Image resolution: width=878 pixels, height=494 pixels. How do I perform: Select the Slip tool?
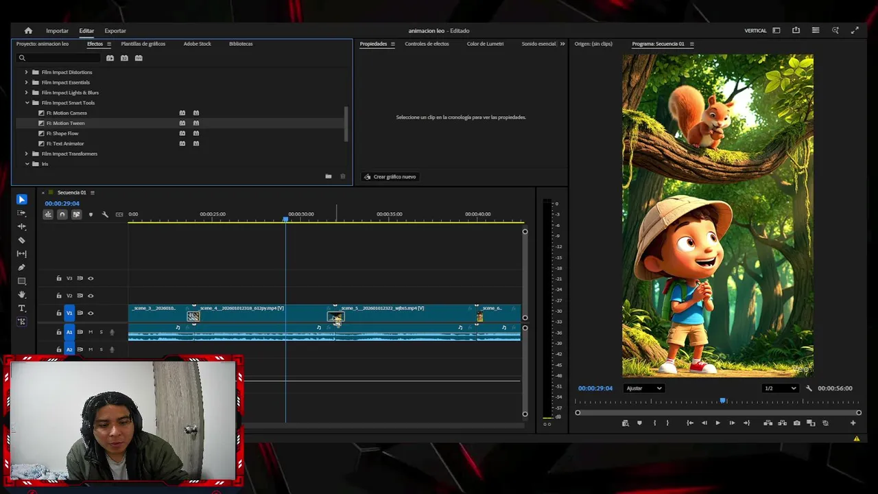(x=21, y=254)
